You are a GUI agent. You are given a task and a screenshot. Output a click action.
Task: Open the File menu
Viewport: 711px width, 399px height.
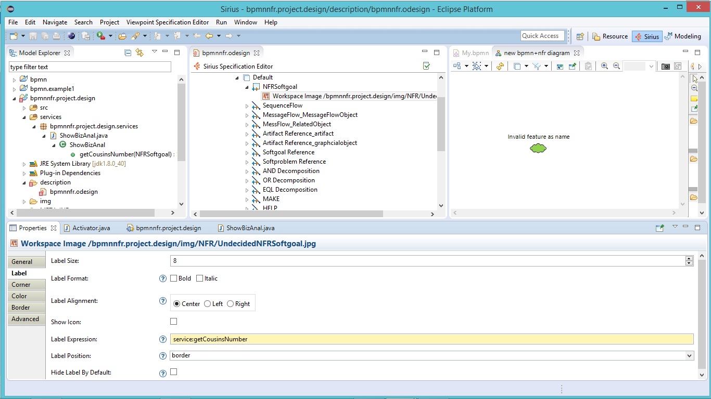[x=13, y=22]
